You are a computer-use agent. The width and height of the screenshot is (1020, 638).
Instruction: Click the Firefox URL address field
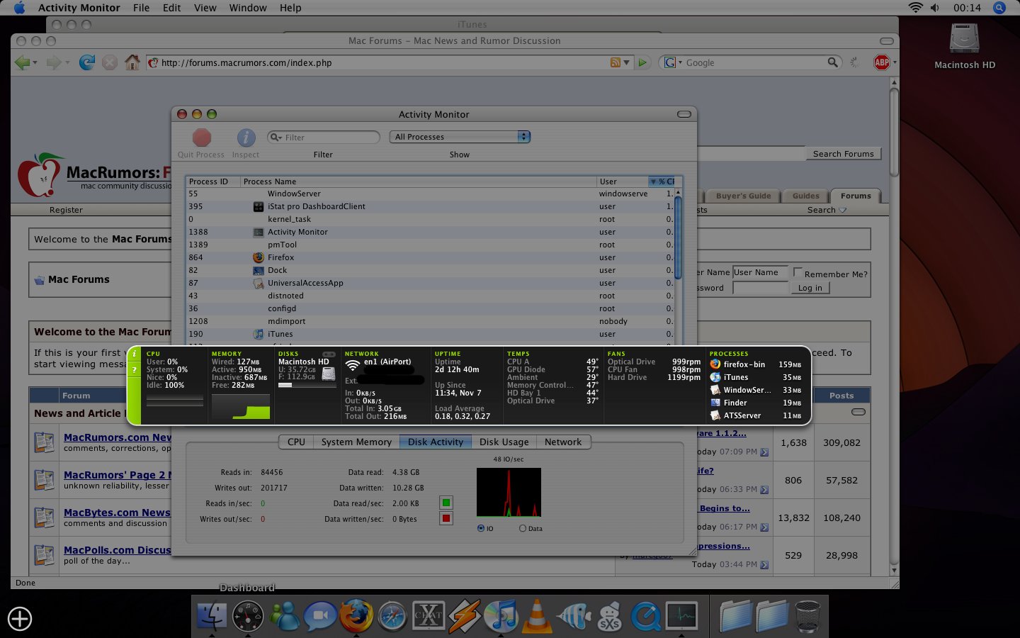click(375, 62)
